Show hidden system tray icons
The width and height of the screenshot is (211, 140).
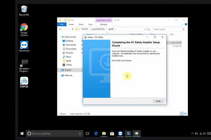click(x=192, y=134)
